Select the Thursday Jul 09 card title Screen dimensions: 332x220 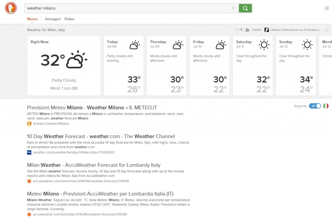(x=158, y=44)
